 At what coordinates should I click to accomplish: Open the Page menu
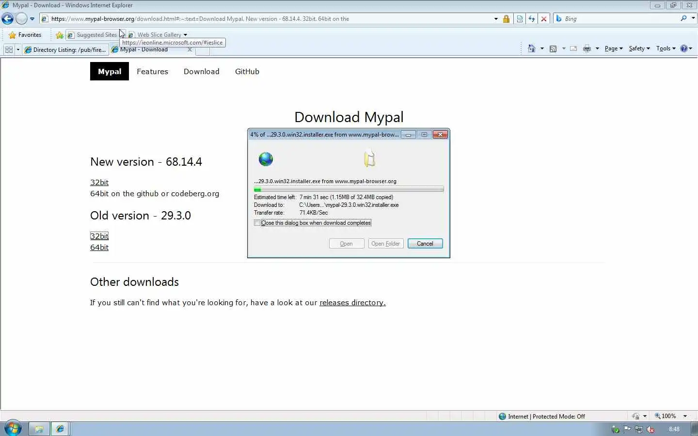click(613, 48)
